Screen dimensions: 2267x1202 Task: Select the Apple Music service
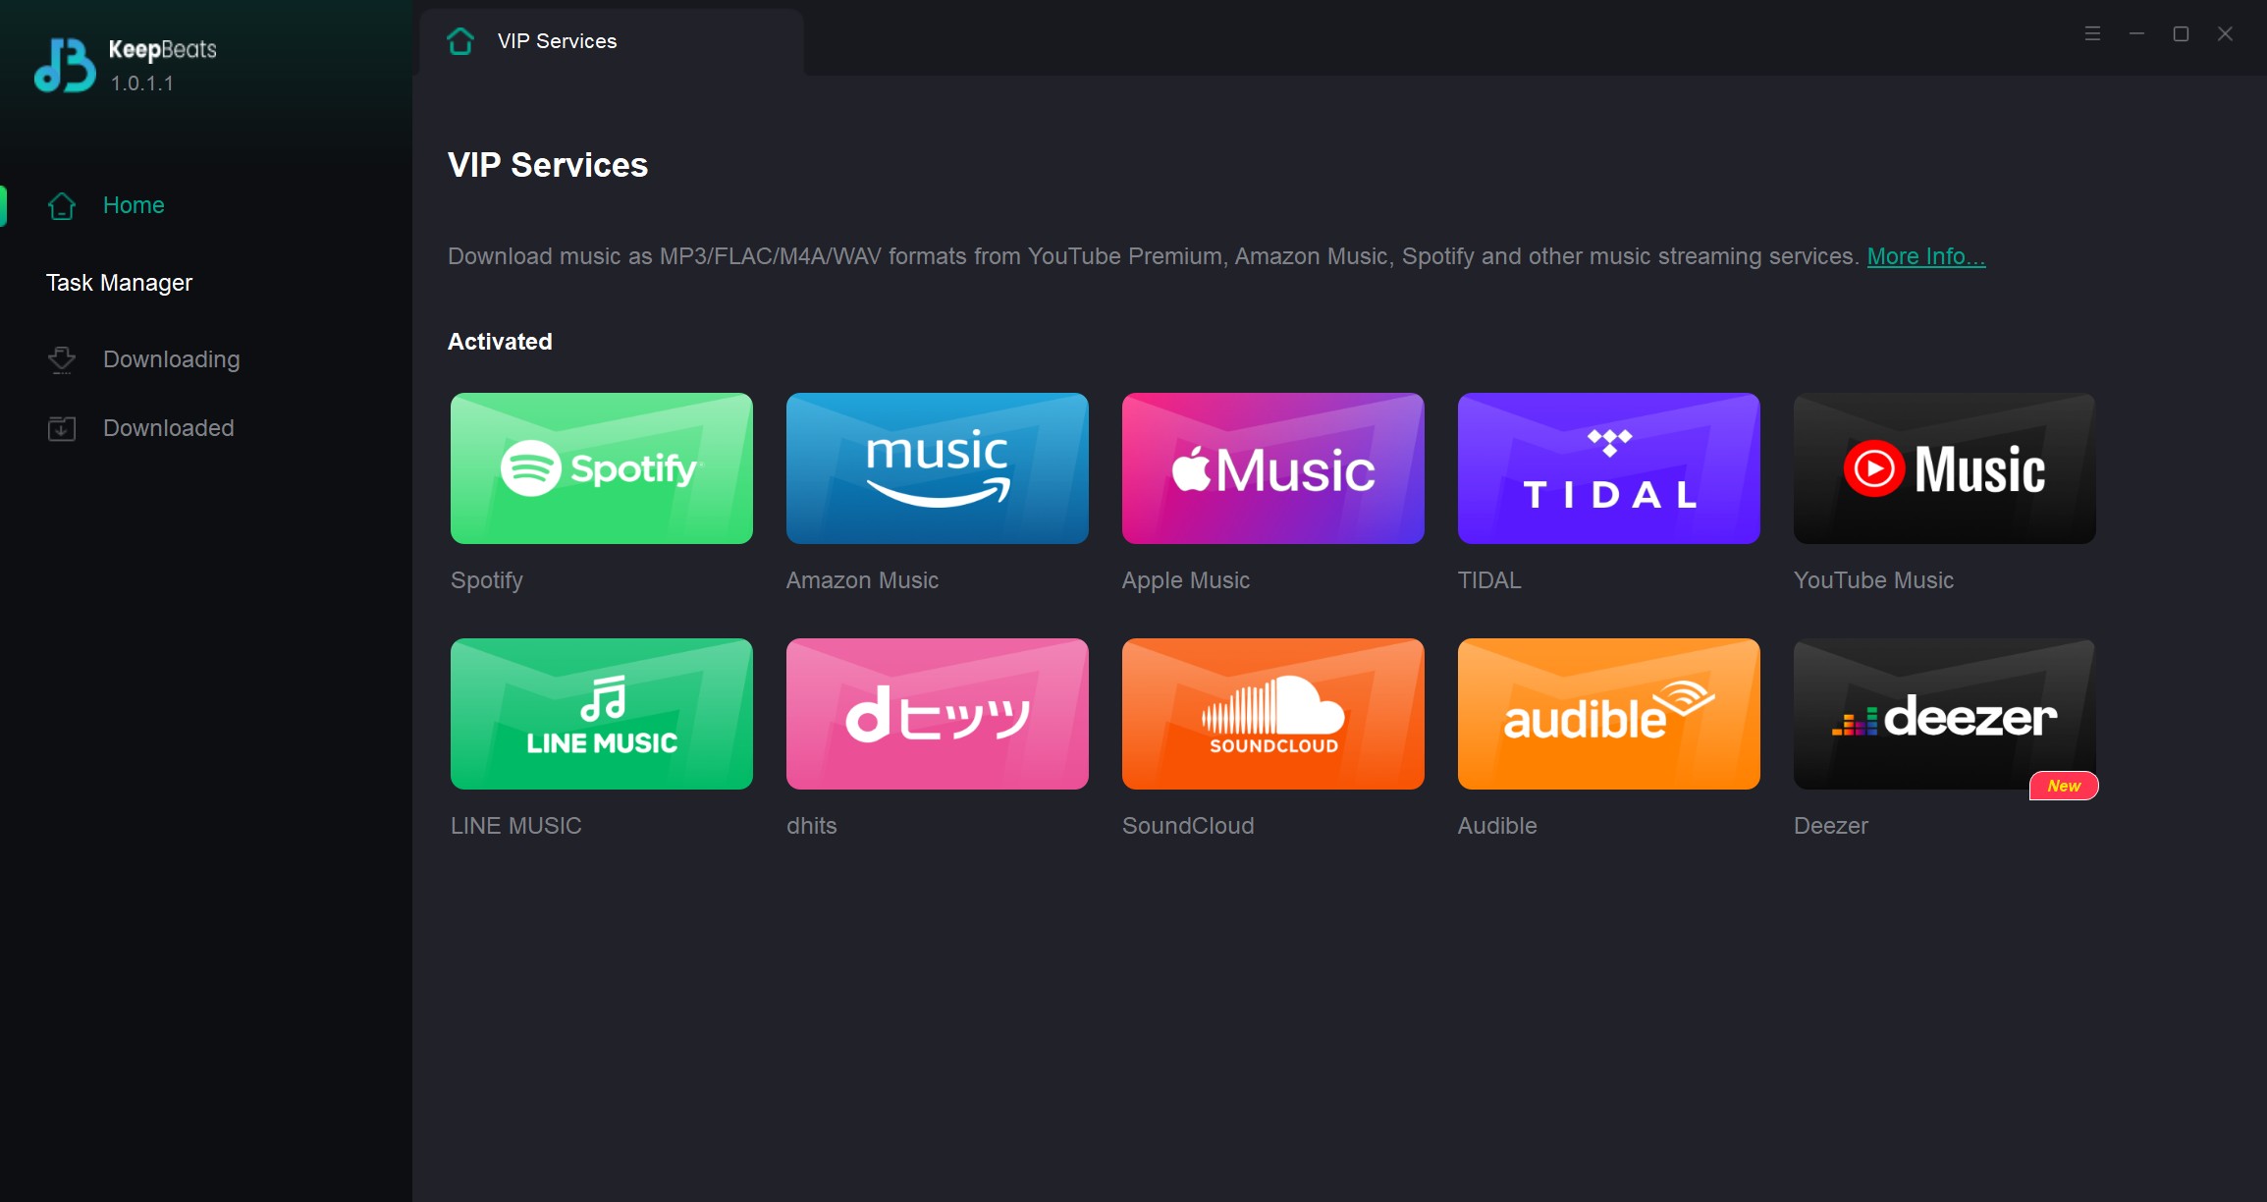click(1273, 466)
